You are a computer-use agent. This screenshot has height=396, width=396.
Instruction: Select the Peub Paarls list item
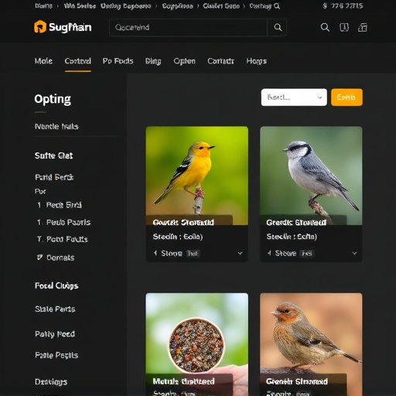[x=68, y=223]
